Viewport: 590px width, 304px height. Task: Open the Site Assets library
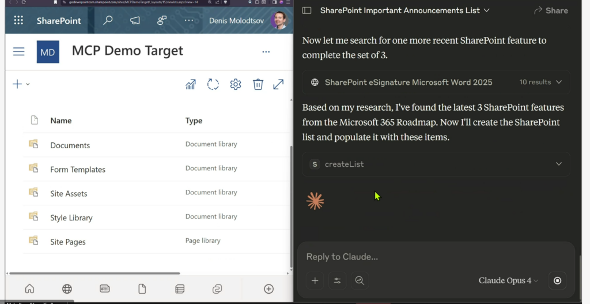(x=69, y=194)
